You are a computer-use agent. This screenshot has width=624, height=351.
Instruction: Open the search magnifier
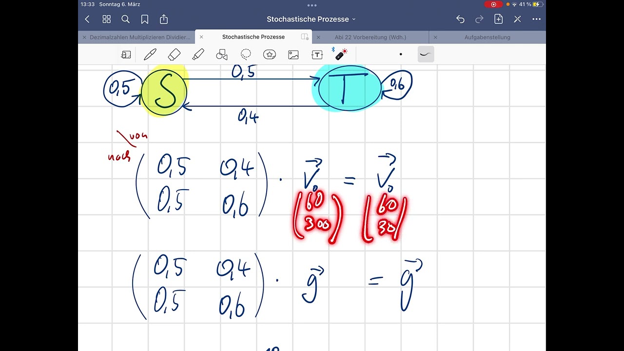click(125, 19)
